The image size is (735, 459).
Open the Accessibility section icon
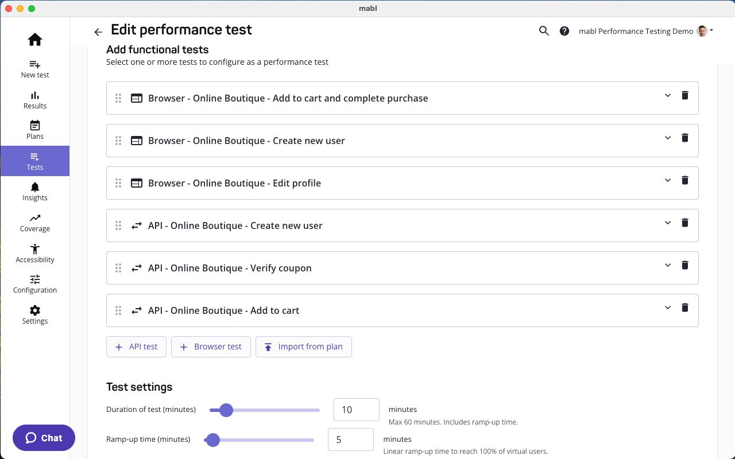34,253
